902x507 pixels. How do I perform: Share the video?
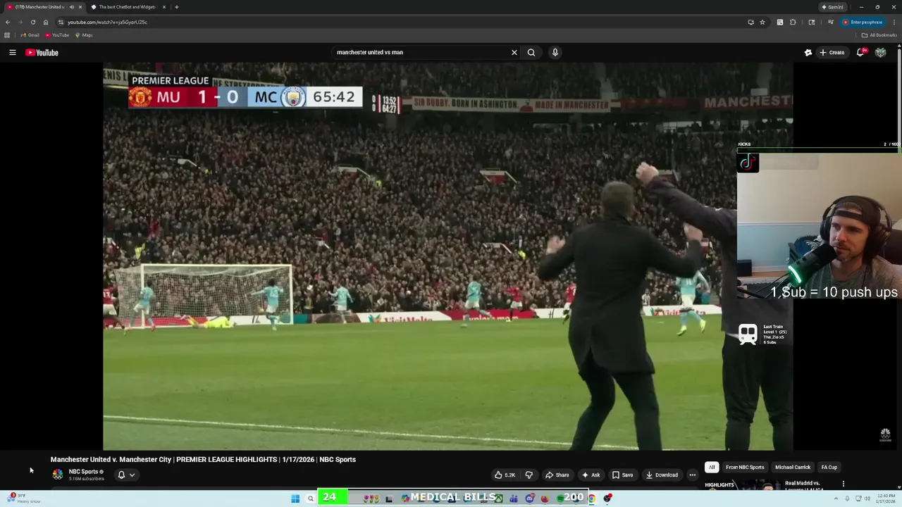(557, 475)
